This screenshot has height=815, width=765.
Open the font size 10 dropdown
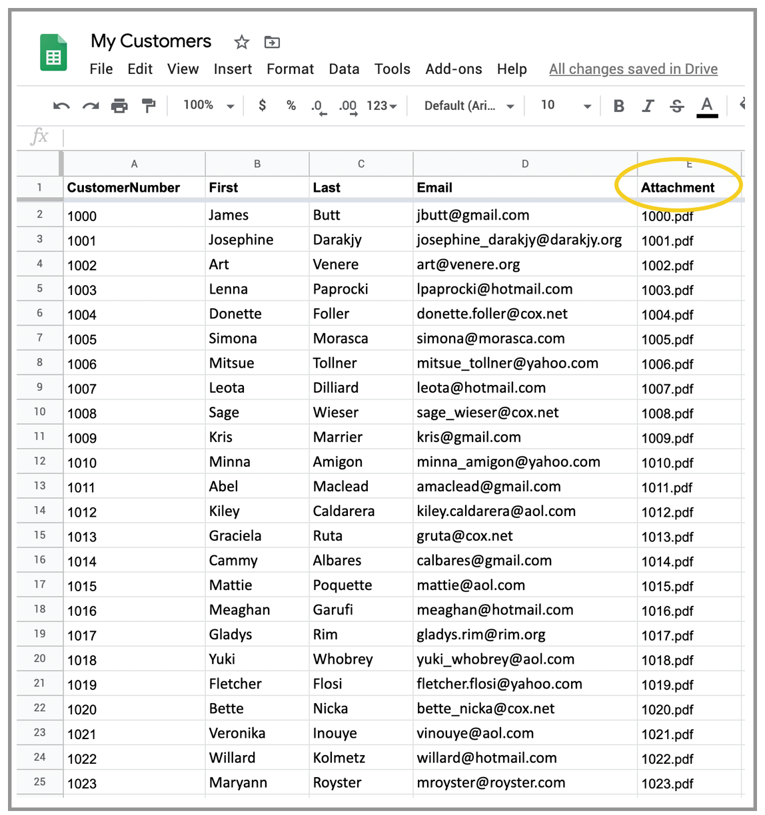tap(566, 105)
